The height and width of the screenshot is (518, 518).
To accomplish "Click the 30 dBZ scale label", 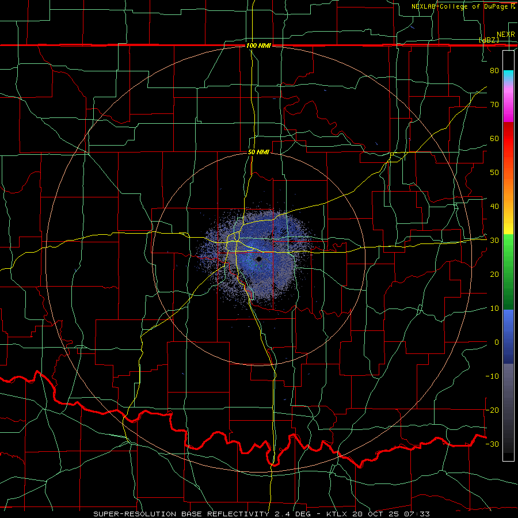I will pyautogui.click(x=494, y=241).
